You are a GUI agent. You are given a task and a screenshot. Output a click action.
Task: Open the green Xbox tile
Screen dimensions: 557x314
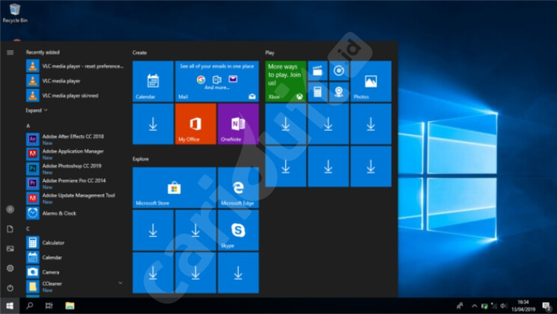pyautogui.click(x=285, y=81)
